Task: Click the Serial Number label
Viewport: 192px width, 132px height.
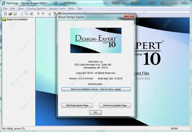Action: tap(95, 84)
